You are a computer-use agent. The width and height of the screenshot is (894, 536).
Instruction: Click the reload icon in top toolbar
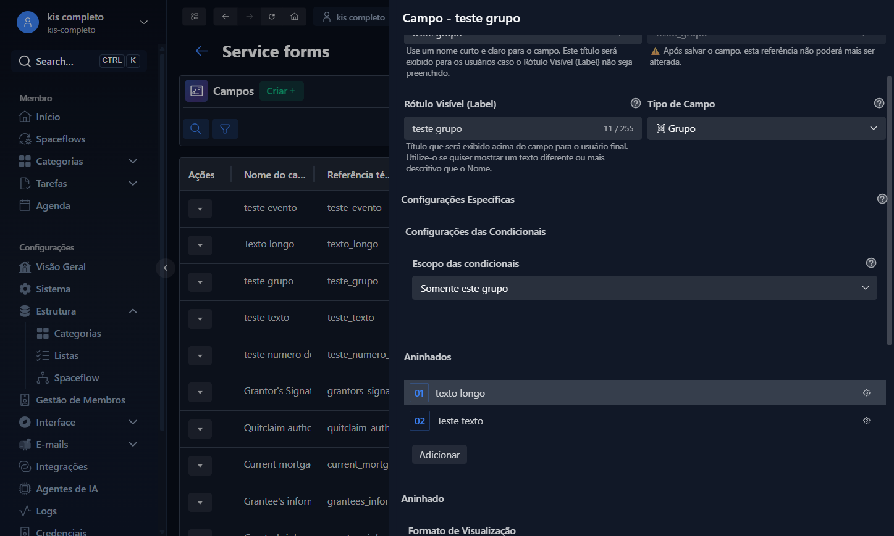click(x=272, y=17)
